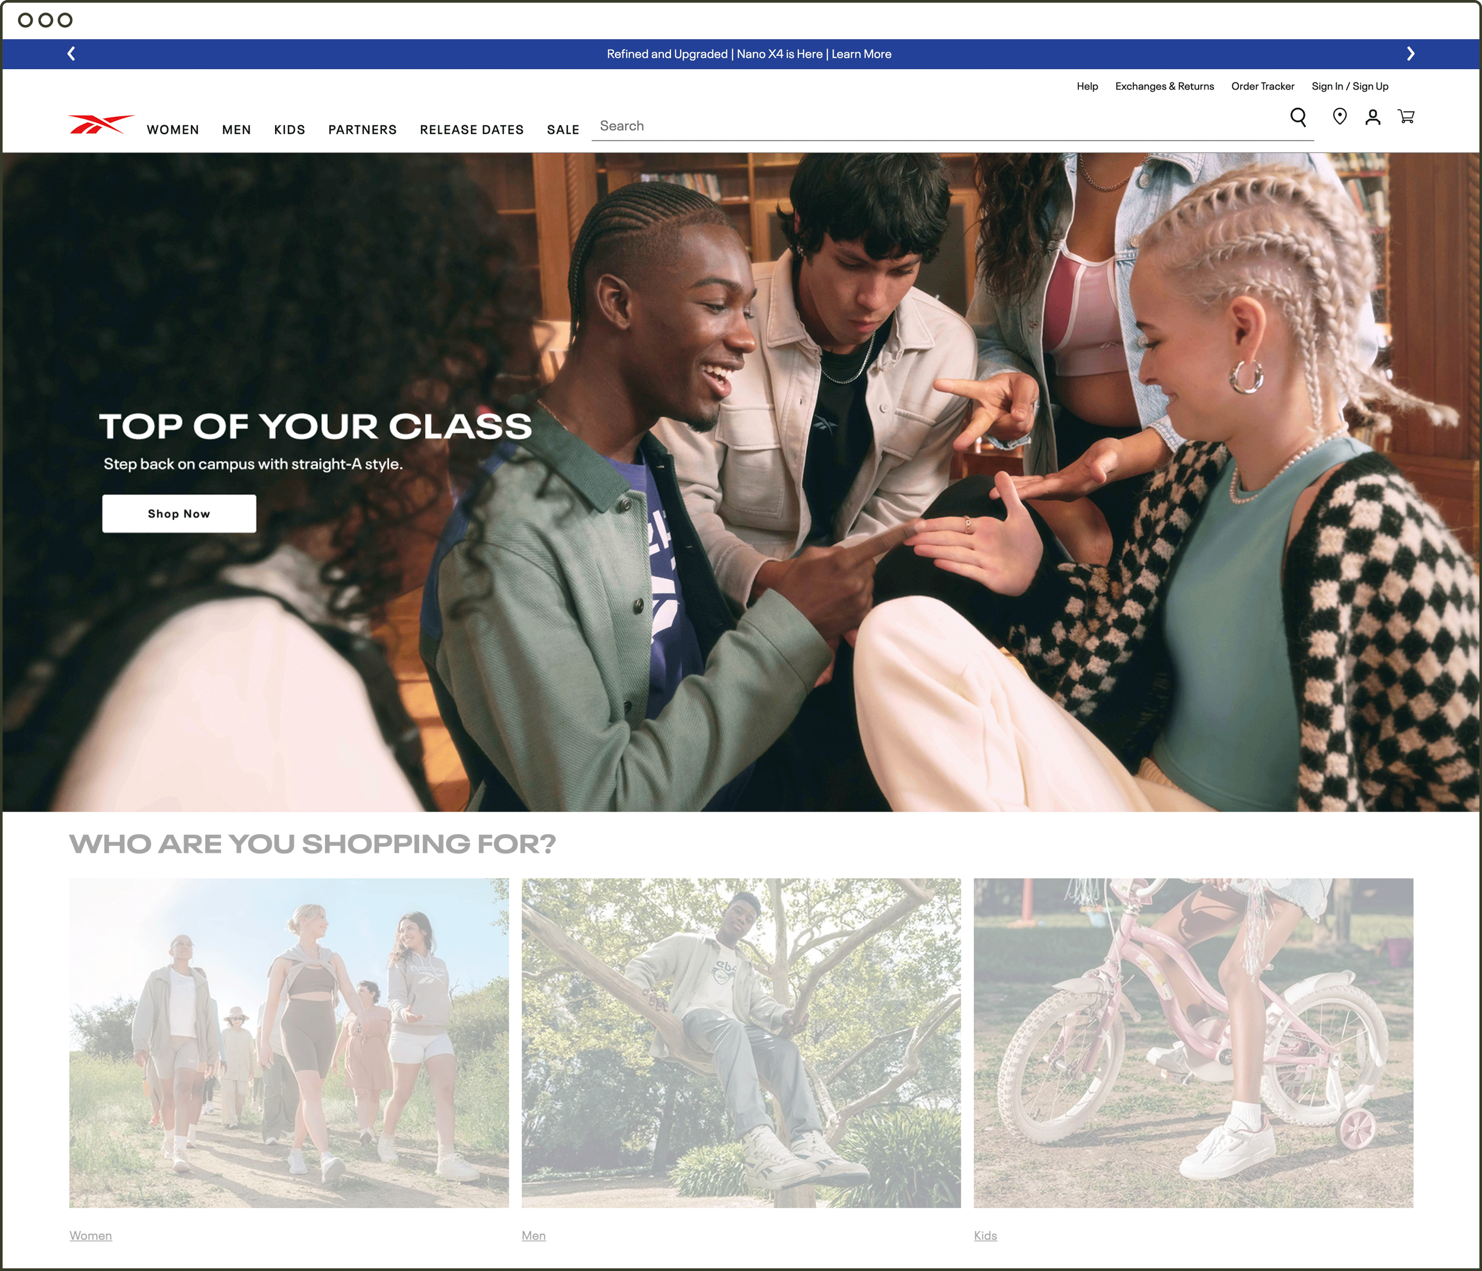Go to previous announcement with left chevron
This screenshot has height=1271, width=1482.
(71, 53)
